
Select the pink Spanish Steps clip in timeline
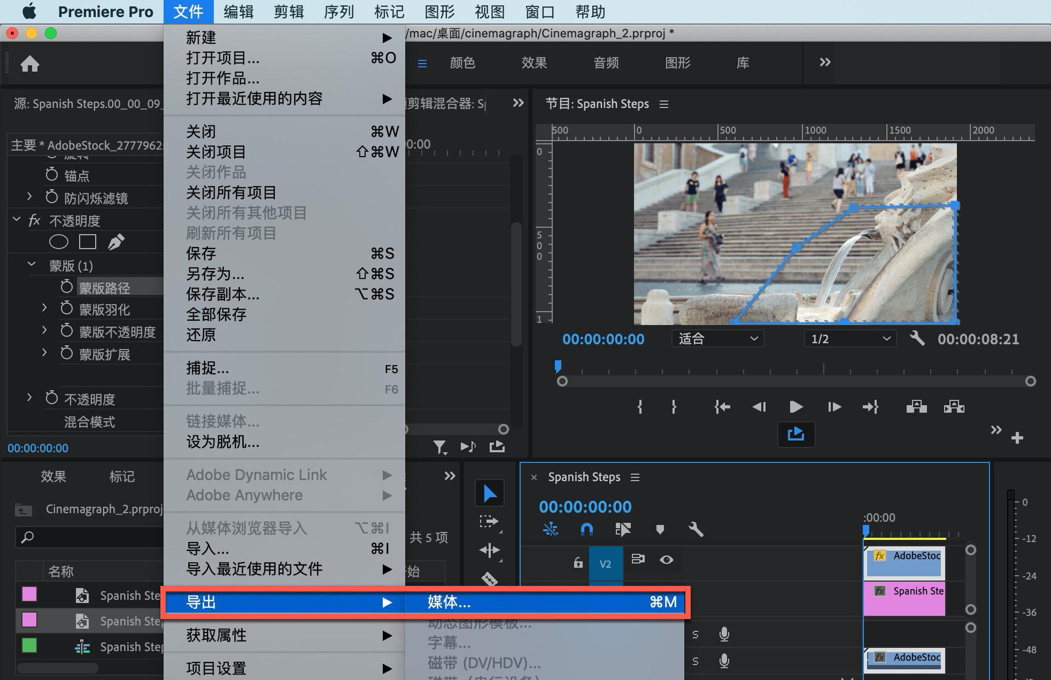904,598
